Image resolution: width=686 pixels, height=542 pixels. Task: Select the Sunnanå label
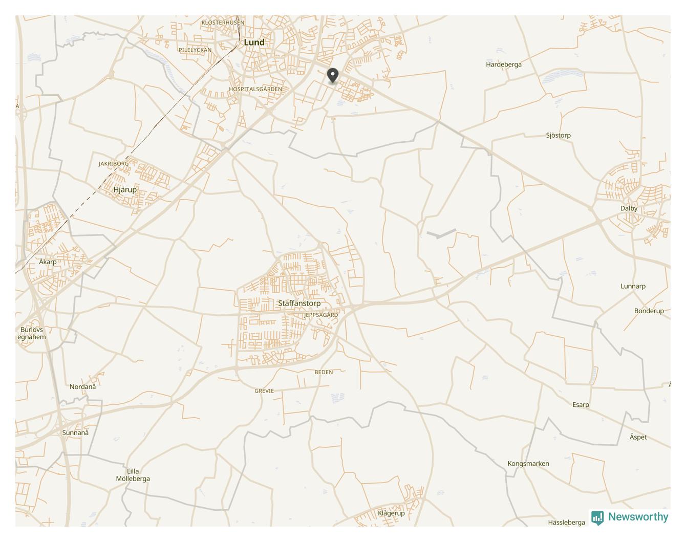pyautogui.click(x=75, y=433)
